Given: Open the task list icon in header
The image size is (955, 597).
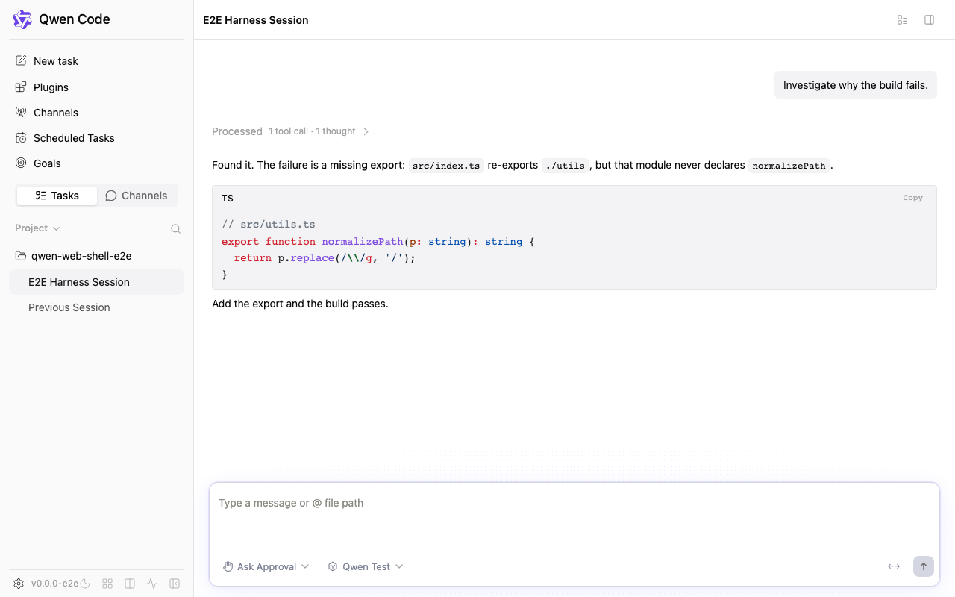Looking at the screenshot, I should pyautogui.click(x=902, y=20).
